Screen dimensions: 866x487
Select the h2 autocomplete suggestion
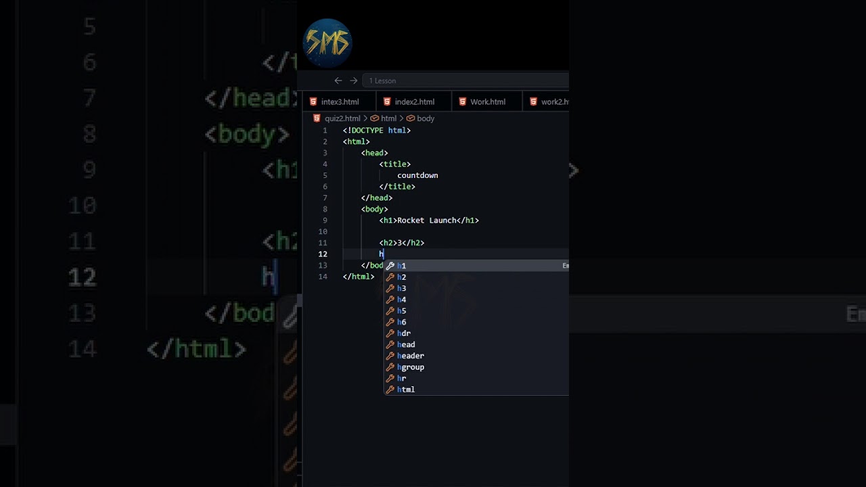[476, 277]
